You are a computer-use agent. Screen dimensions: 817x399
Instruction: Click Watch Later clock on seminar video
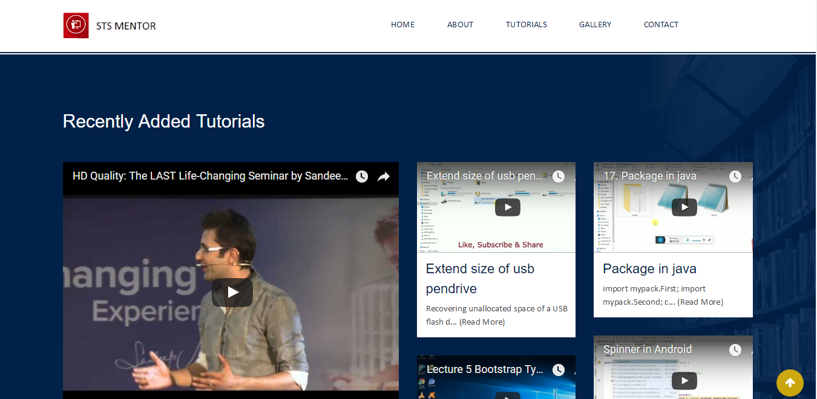pyautogui.click(x=362, y=177)
